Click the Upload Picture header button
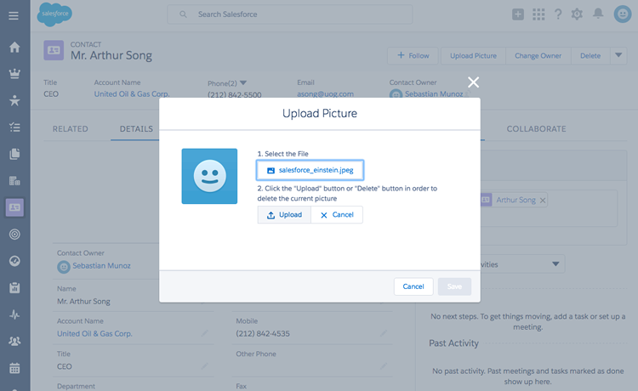Screen dimensions: 638x391 point(473,56)
